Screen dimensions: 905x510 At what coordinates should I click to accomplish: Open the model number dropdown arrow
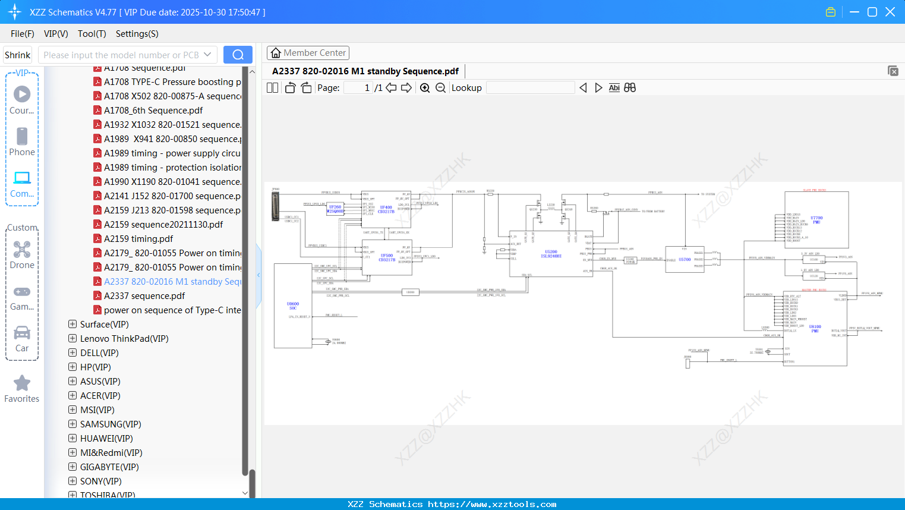207,55
